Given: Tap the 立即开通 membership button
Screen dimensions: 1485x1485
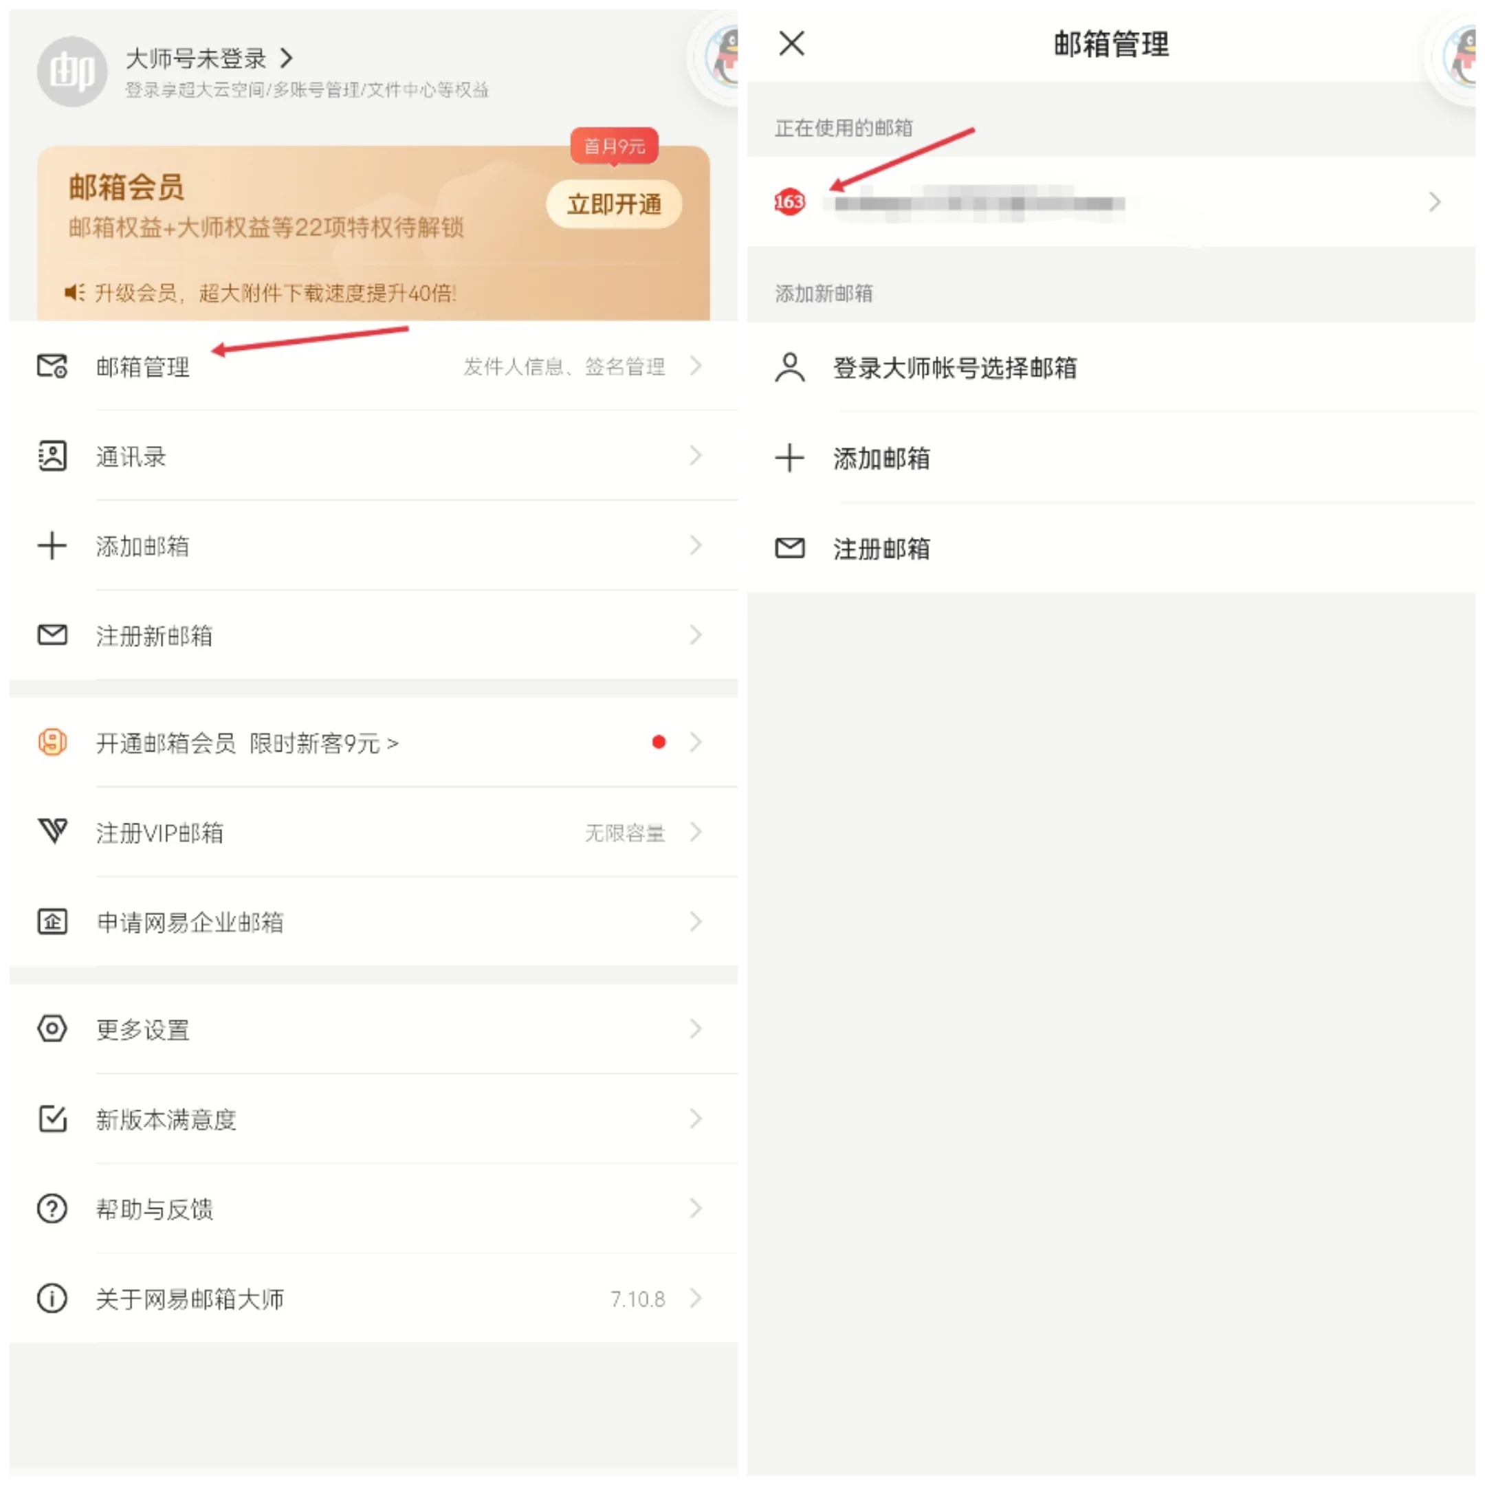Looking at the screenshot, I should (x=613, y=204).
